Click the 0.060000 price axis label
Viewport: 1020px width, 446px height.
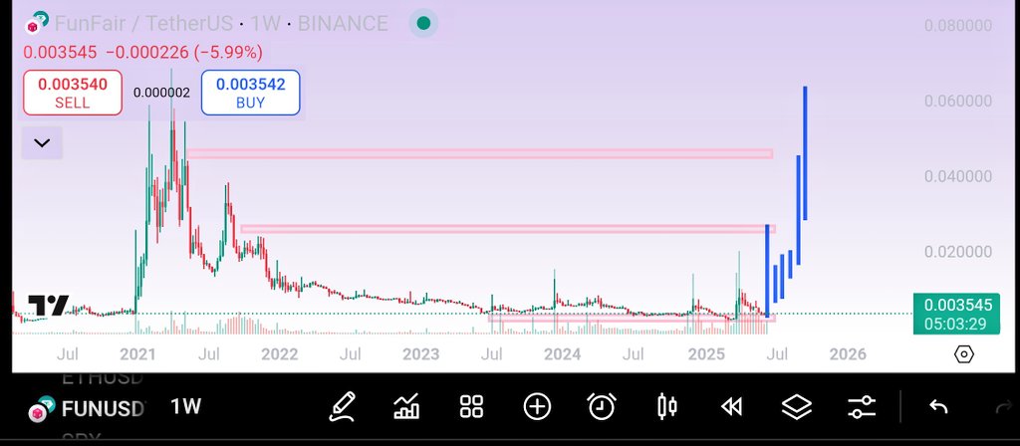pos(958,101)
